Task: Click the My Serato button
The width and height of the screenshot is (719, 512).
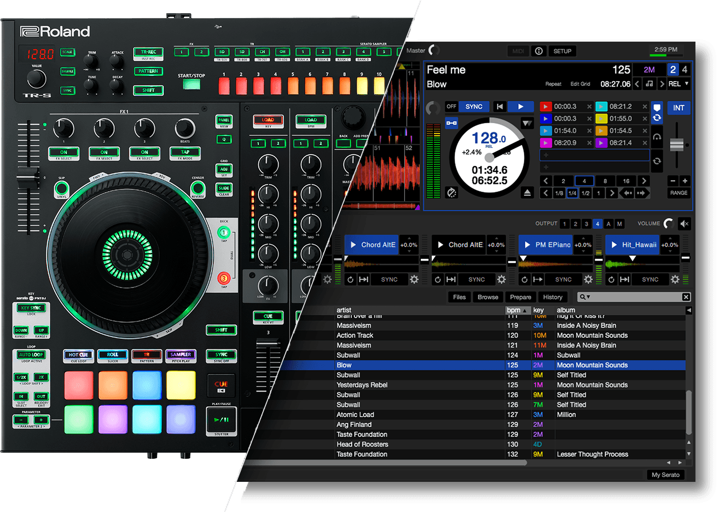Action: (665, 475)
